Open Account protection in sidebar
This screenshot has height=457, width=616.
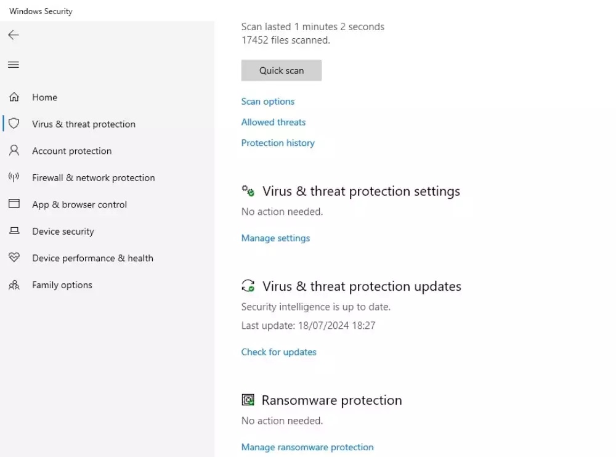pos(71,151)
